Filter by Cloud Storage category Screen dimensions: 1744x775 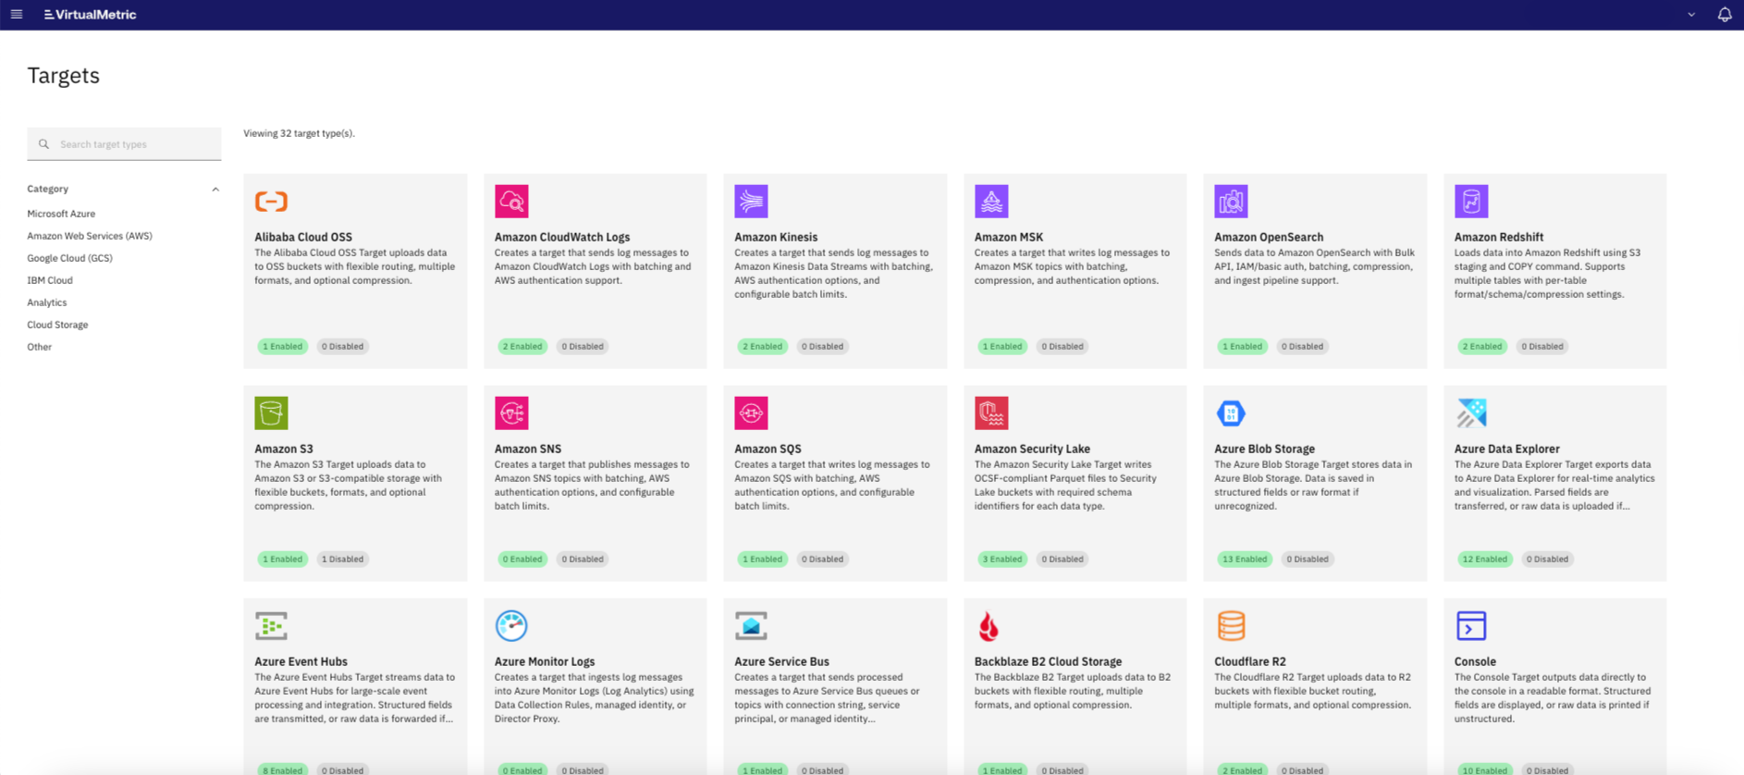tap(57, 325)
